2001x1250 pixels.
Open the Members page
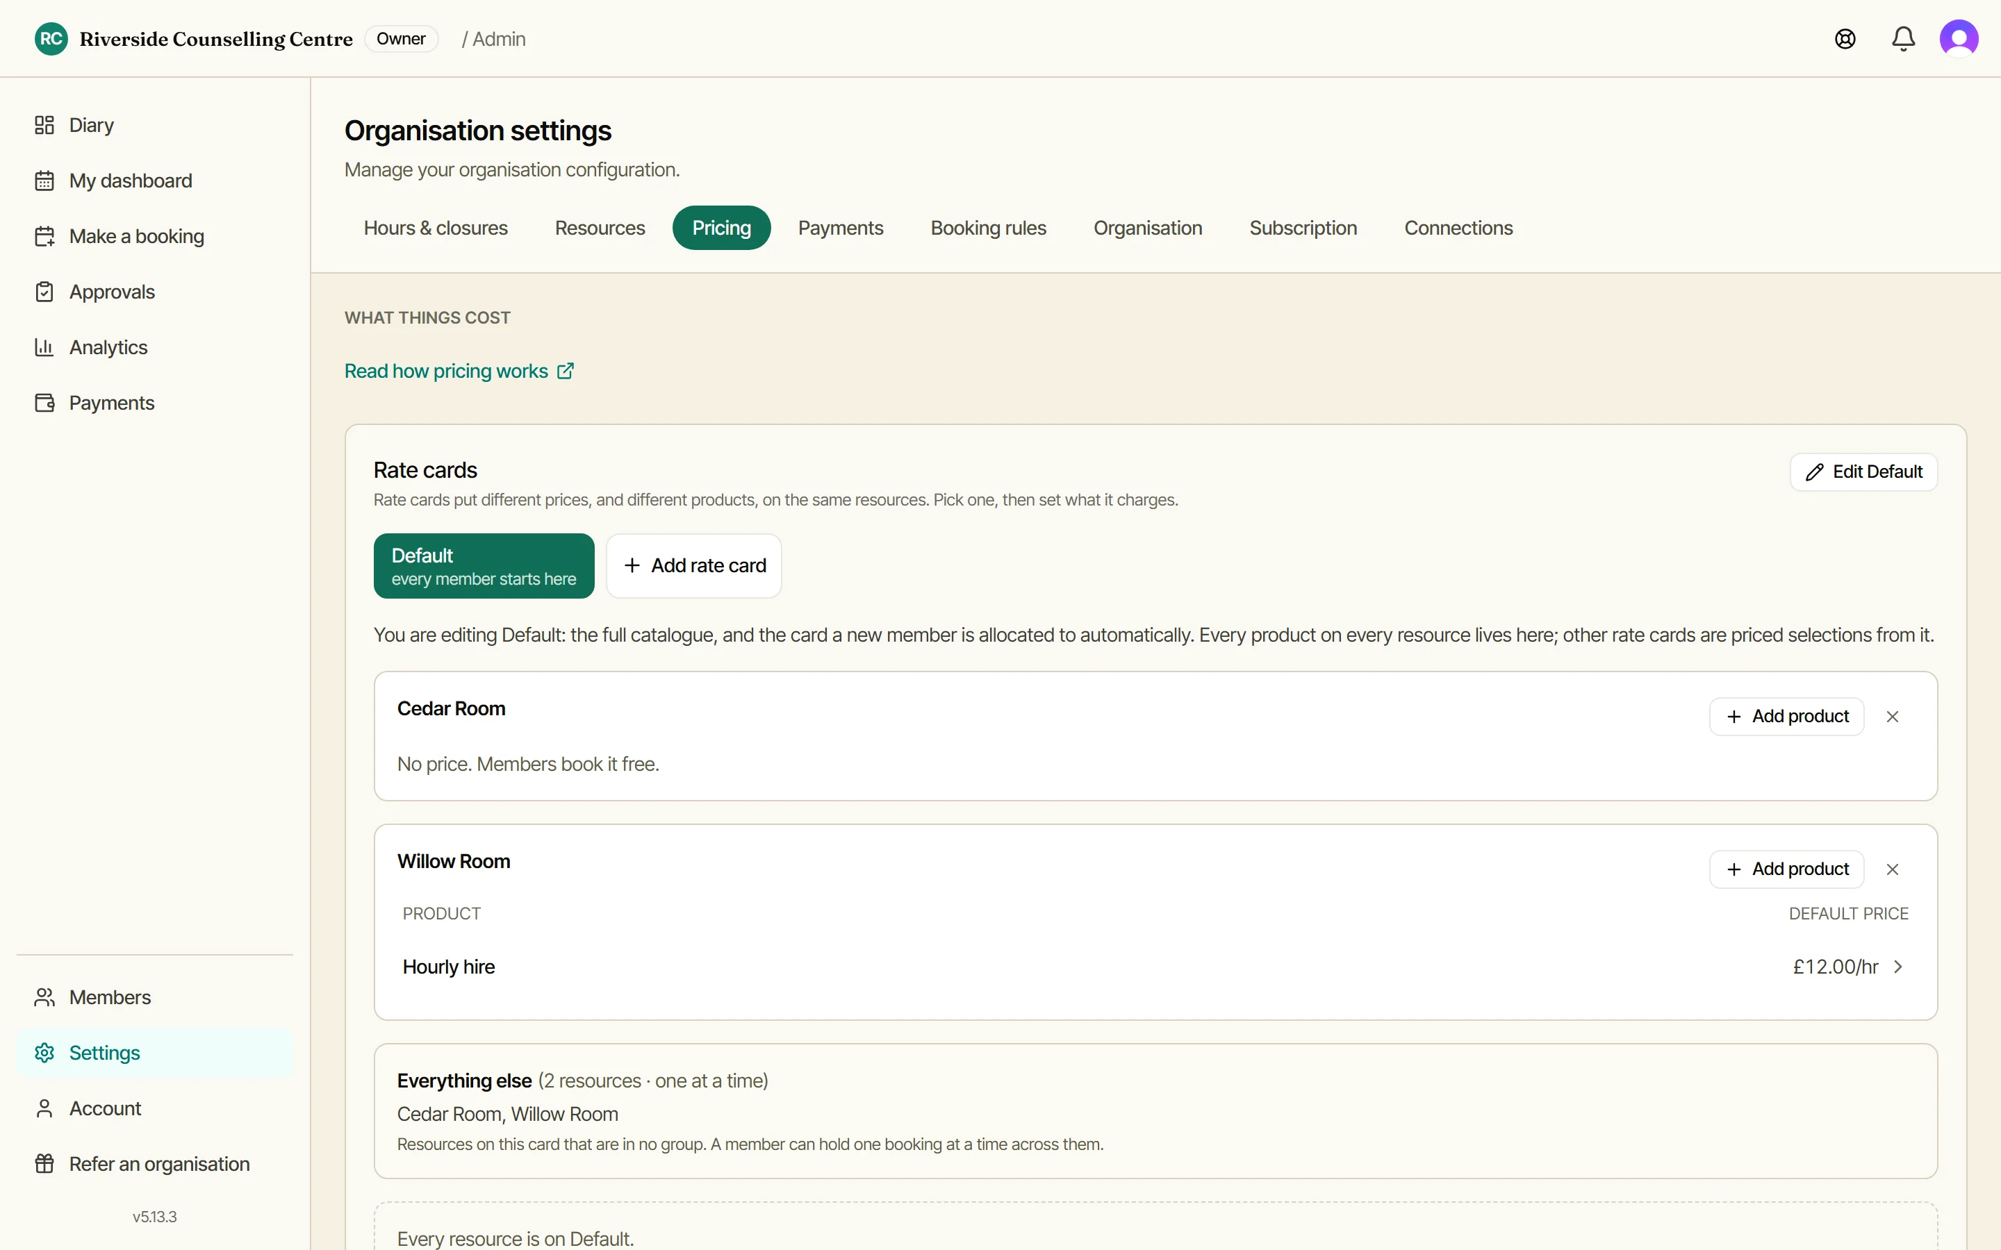(x=155, y=997)
